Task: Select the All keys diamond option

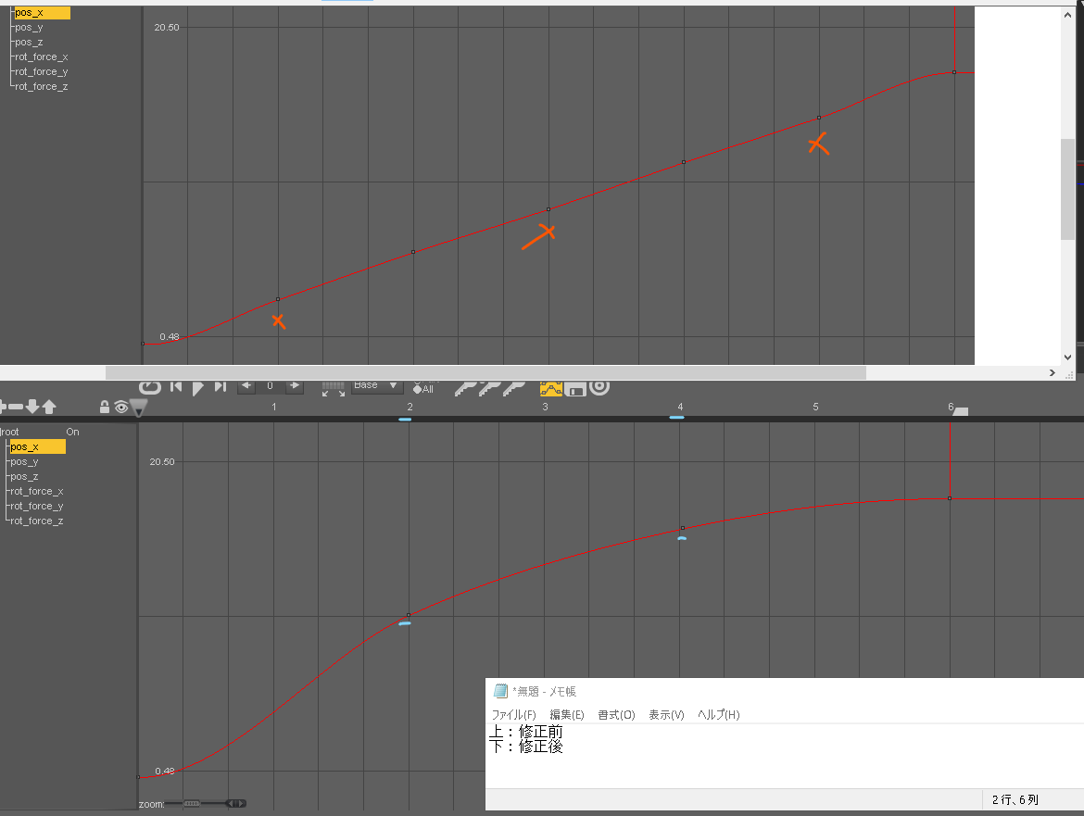Action: point(423,389)
